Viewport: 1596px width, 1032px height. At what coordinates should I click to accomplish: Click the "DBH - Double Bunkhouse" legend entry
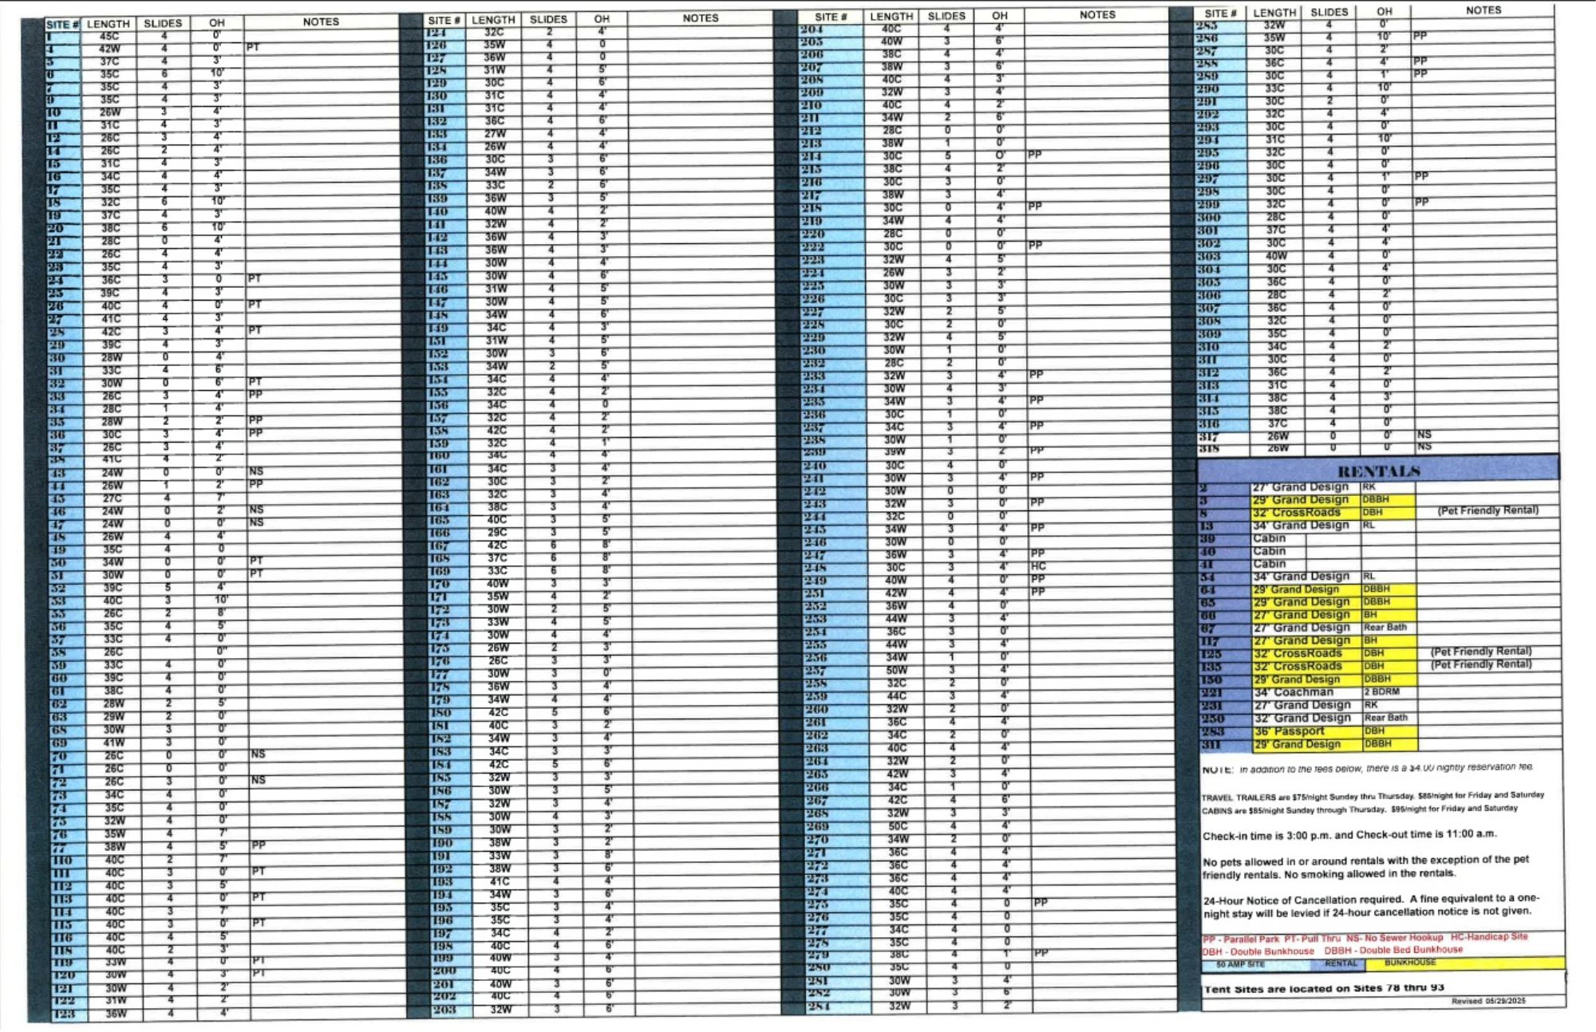pyautogui.click(x=1258, y=951)
